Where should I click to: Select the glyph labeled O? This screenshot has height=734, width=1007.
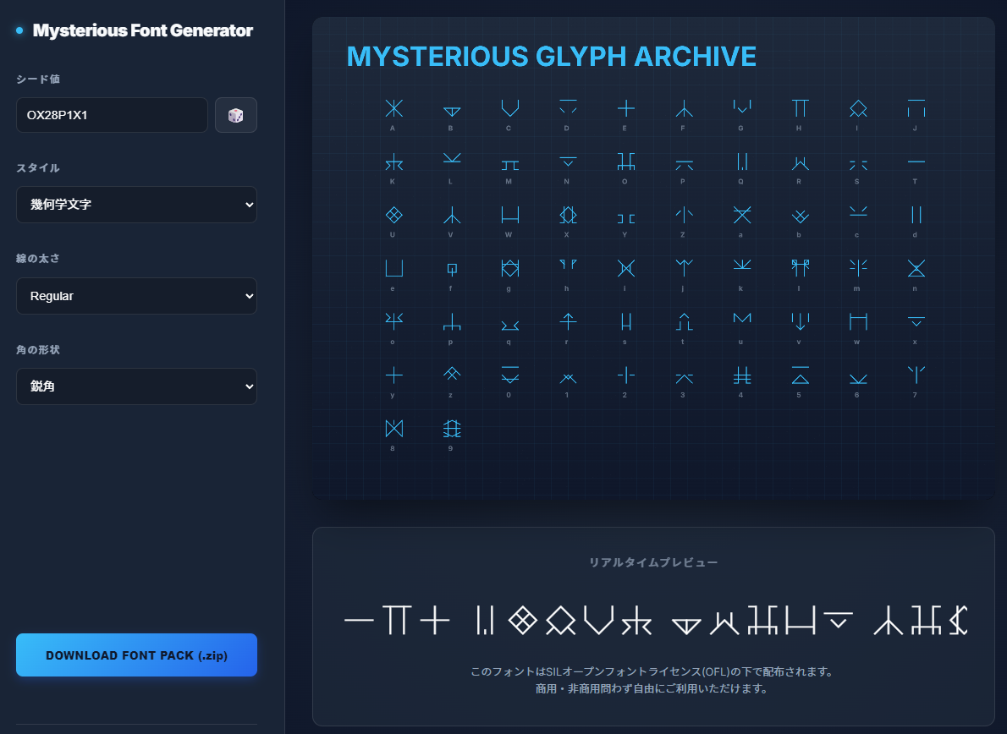626,162
